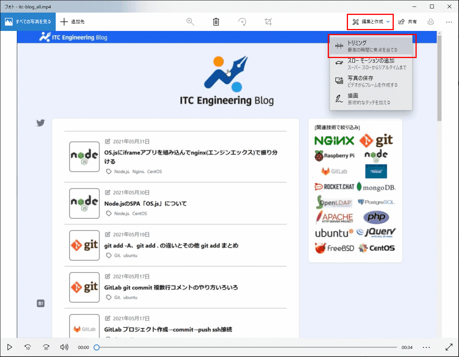Viewport: 459px width, 357px height.
Task: Click the video seek bar handle
Action: pos(97,347)
